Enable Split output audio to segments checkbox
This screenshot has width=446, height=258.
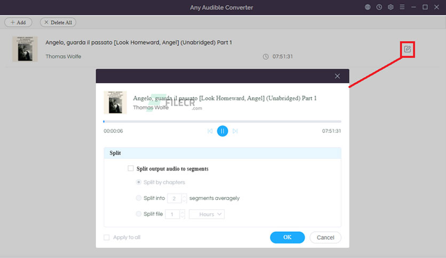tap(131, 168)
